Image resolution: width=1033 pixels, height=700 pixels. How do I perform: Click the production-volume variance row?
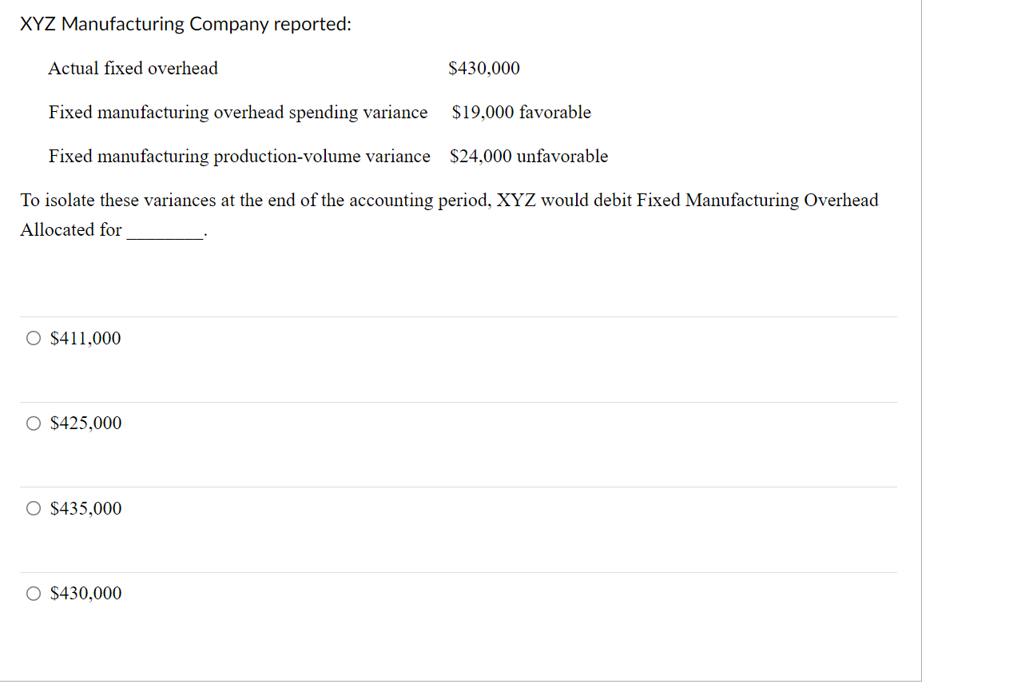click(240, 156)
